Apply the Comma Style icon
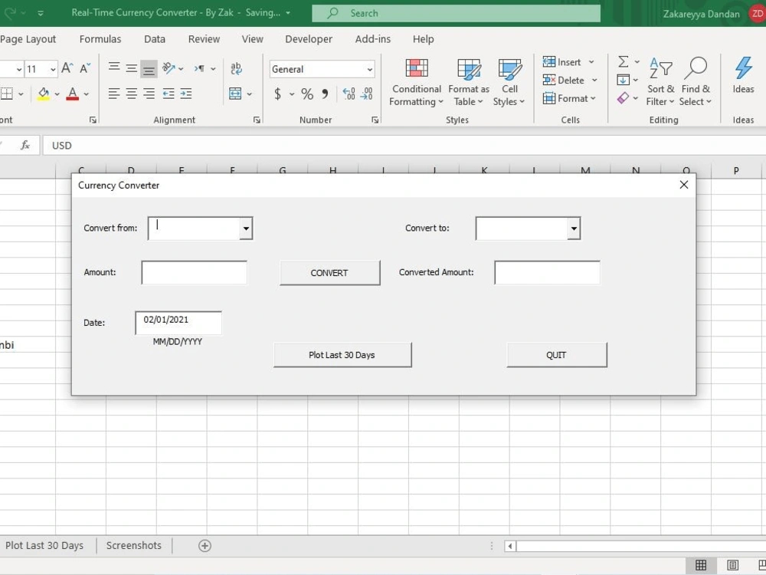Viewport: 766px width, 575px height. [325, 94]
